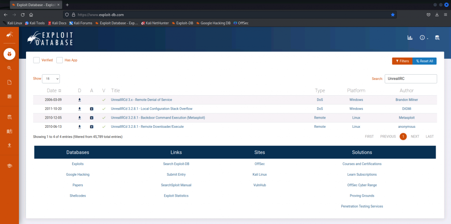The image size is (451, 224).
Task: Open the OffSec bookmark
Action: tap(241, 23)
